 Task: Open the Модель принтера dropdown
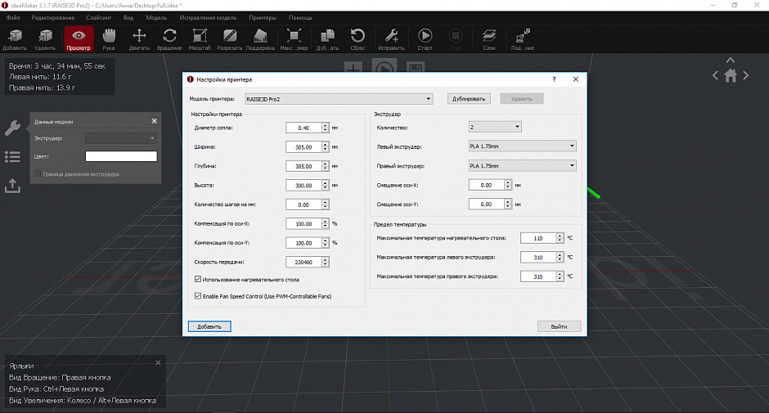(339, 99)
